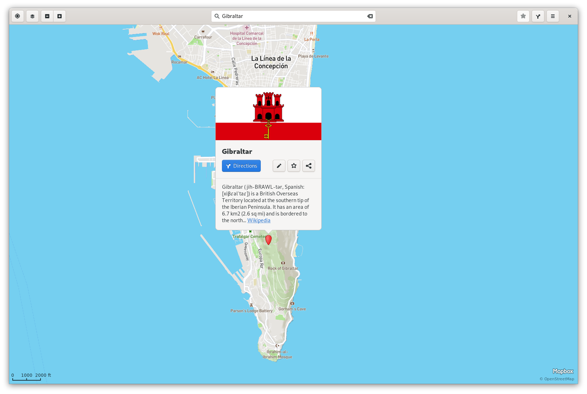
Task: Zoom out with the minus button
Action: [47, 16]
